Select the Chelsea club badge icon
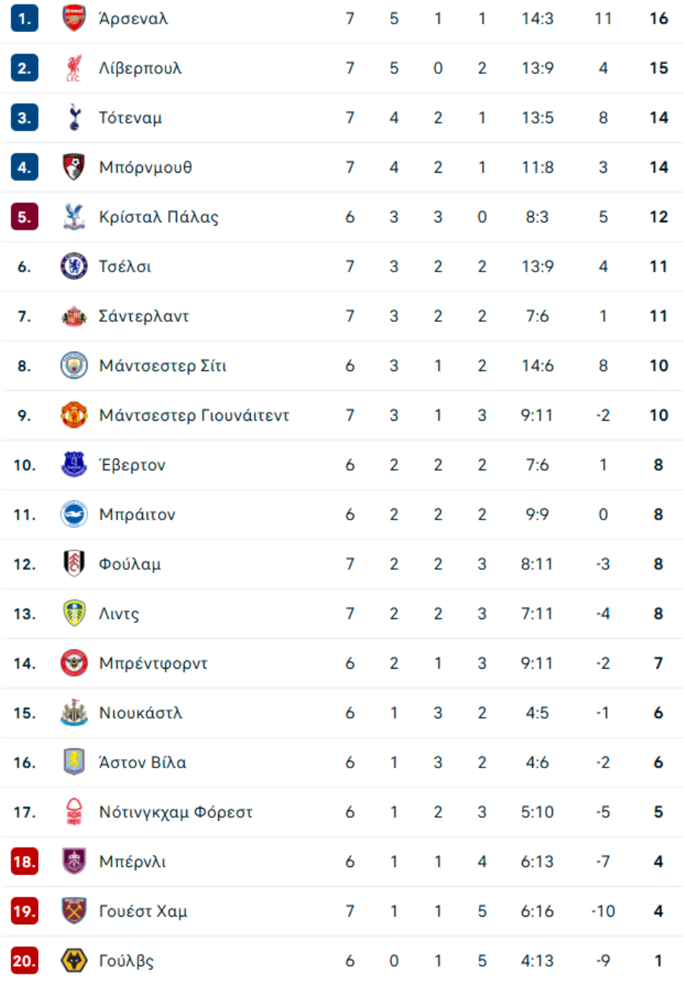Viewport: 684px width, 982px height. [x=74, y=267]
